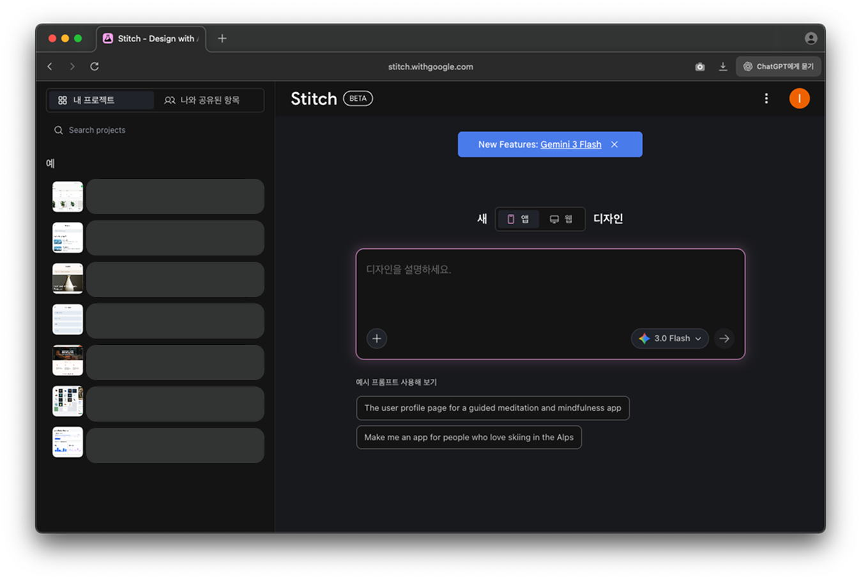Open the project thumbnail showing a white vase

tap(68, 279)
